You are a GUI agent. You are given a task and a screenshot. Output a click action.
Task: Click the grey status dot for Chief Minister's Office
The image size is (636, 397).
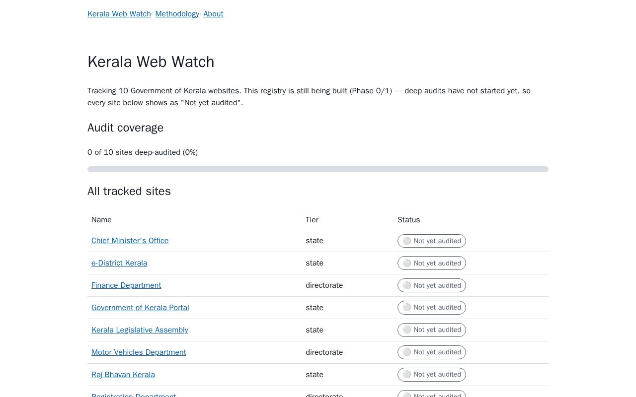[x=407, y=241]
